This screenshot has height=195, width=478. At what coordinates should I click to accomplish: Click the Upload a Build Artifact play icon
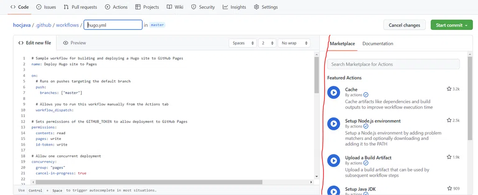333,160
